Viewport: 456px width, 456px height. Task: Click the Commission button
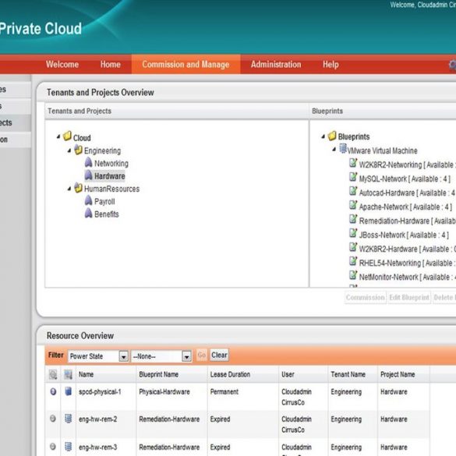tap(366, 298)
